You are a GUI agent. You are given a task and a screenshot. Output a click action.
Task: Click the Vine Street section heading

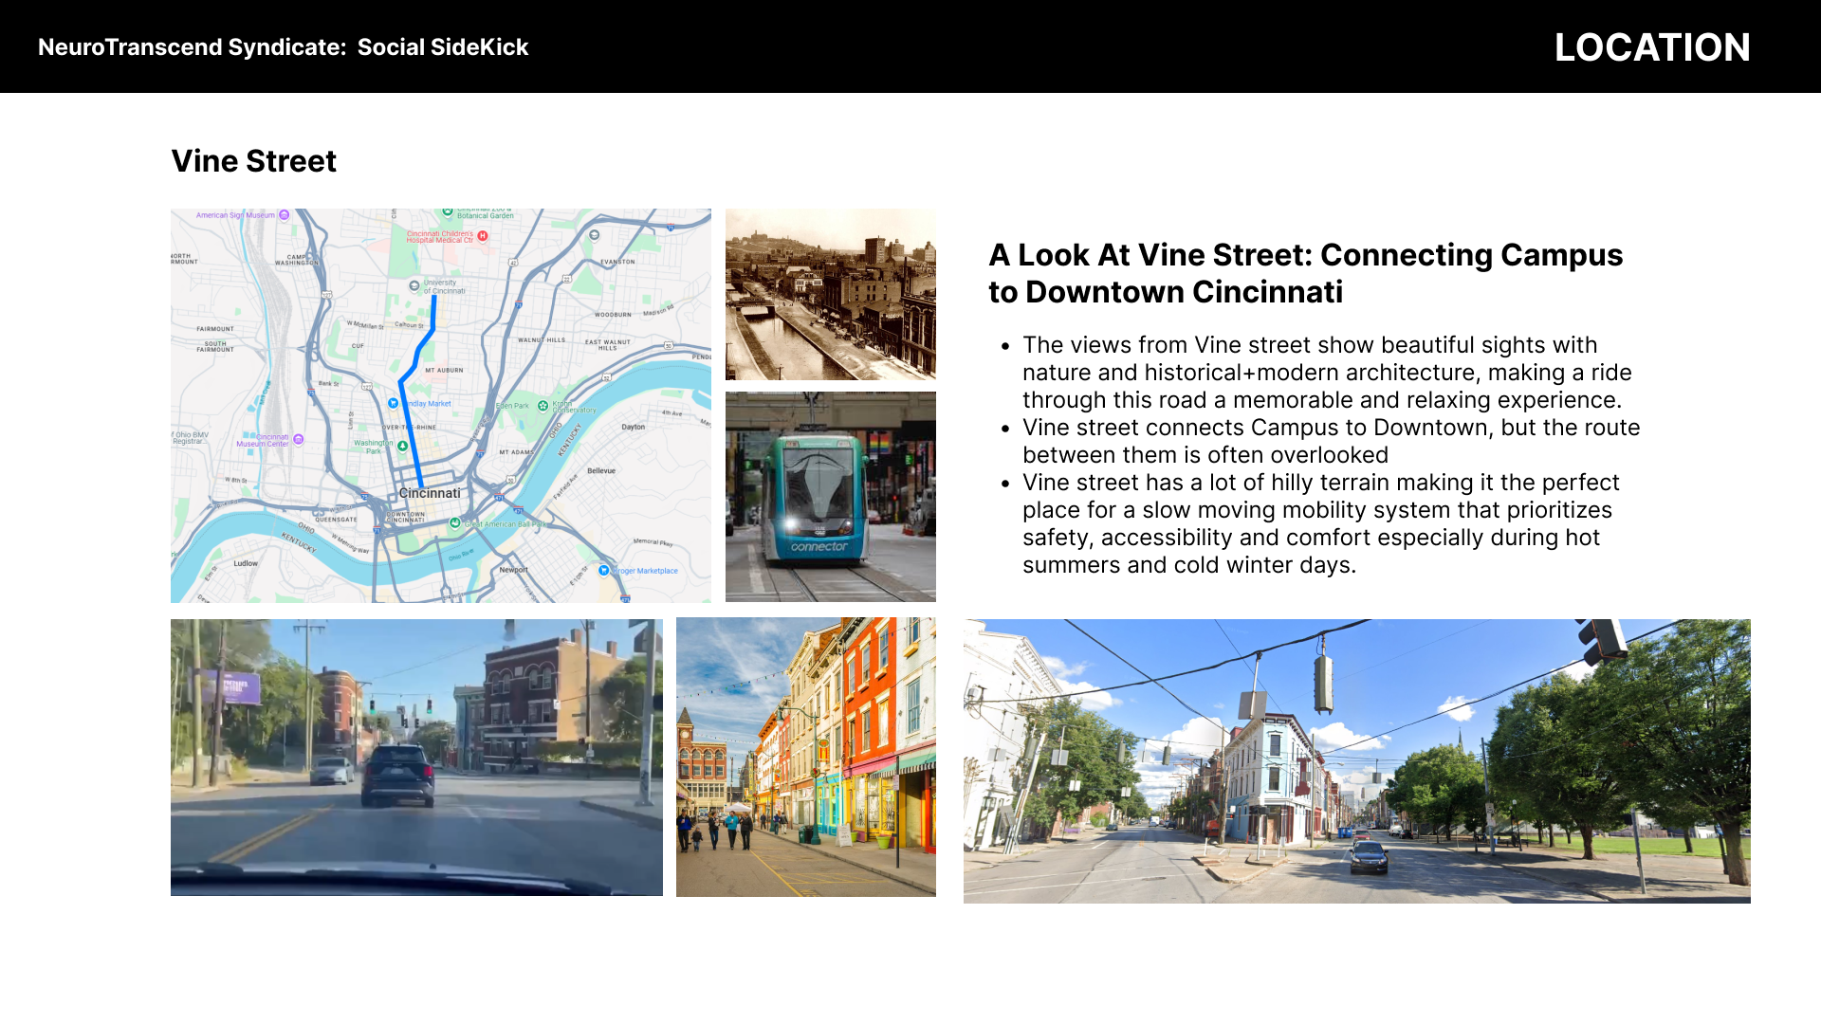[253, 161]
